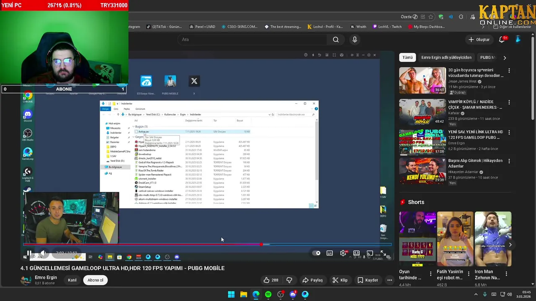Image resolution: width=536 pixels, height=301 pixels.
Task: Cast the video to a TV
Action: pos(370,253)
